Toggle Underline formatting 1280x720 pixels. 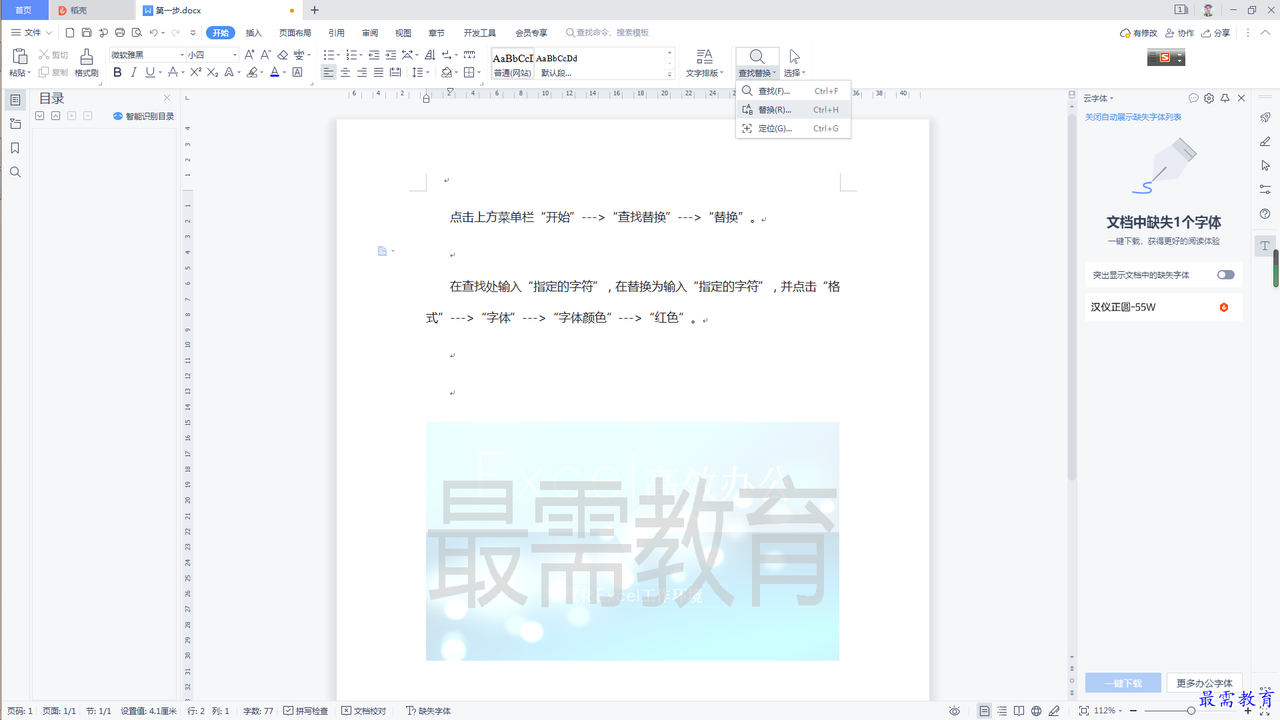click(150, 72)
